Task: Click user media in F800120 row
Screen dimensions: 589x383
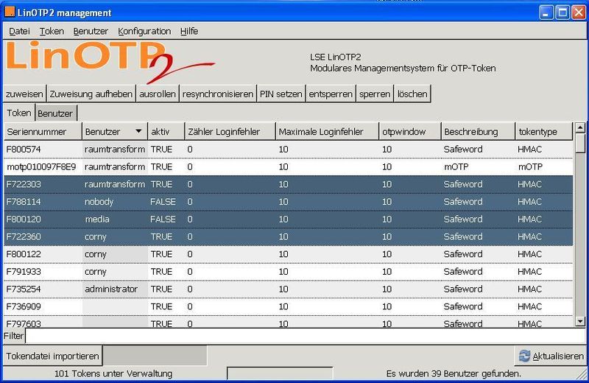Action: click(97, 219)
